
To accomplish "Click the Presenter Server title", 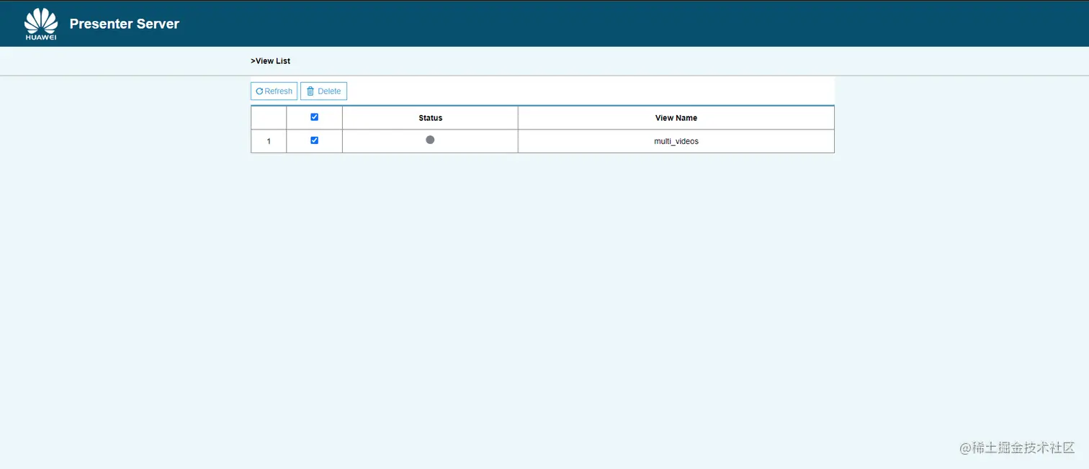I will pyautogui.click(x=125, y=24).
